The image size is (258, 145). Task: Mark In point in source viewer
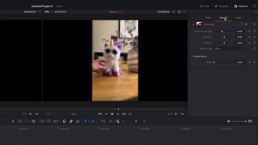[x=31, y=114]
